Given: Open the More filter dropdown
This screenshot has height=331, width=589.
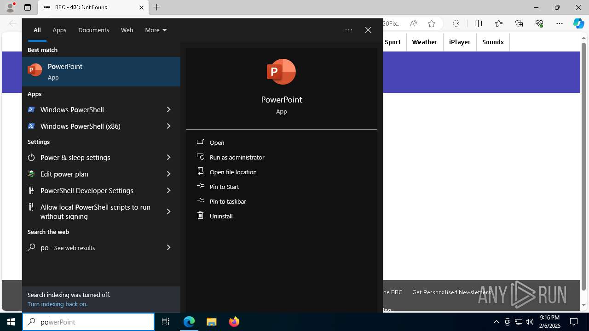Looking at the screenshot, I should click(x=156, y=30).
